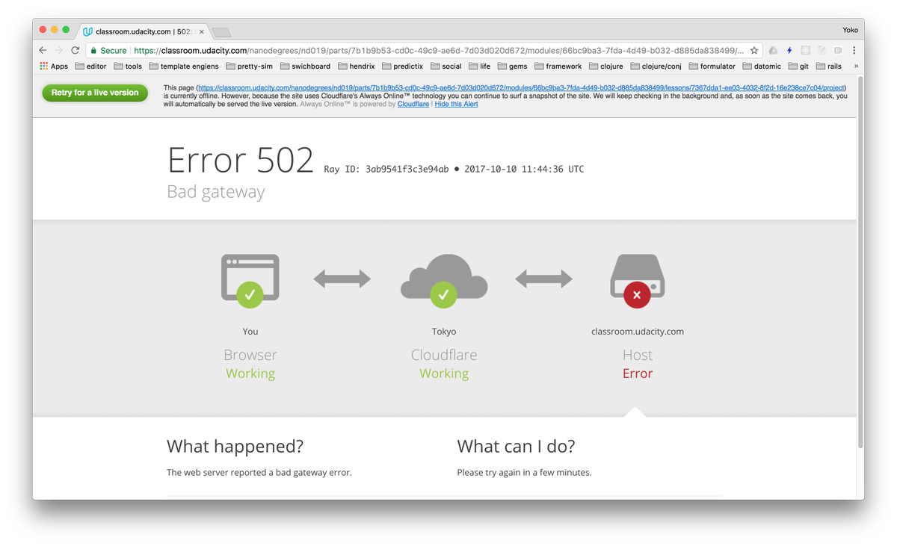Open the social bookmarks folder

coord(446,66)
